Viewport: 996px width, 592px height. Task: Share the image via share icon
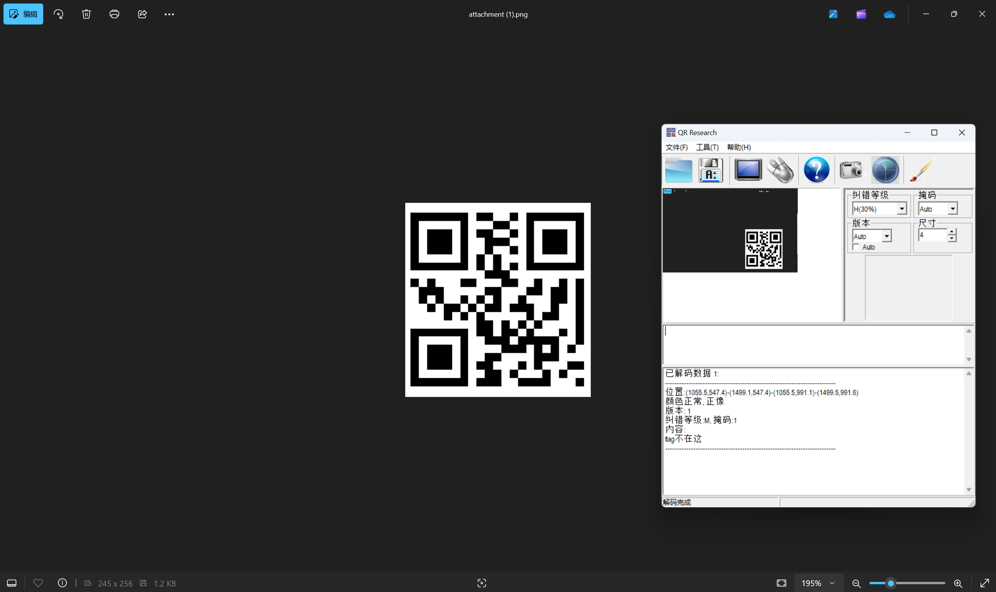coord(142,14)
